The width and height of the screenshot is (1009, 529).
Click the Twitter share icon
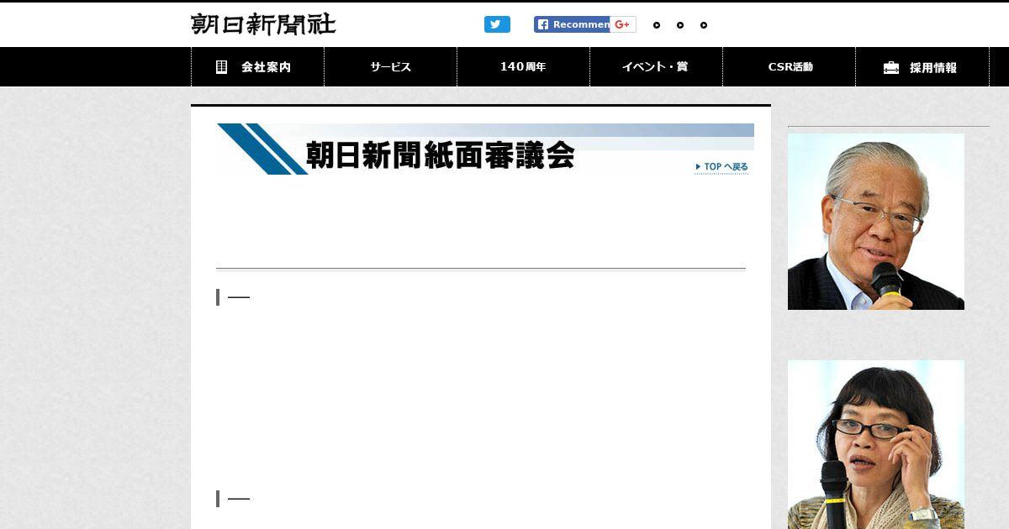(x=497, y=24)
